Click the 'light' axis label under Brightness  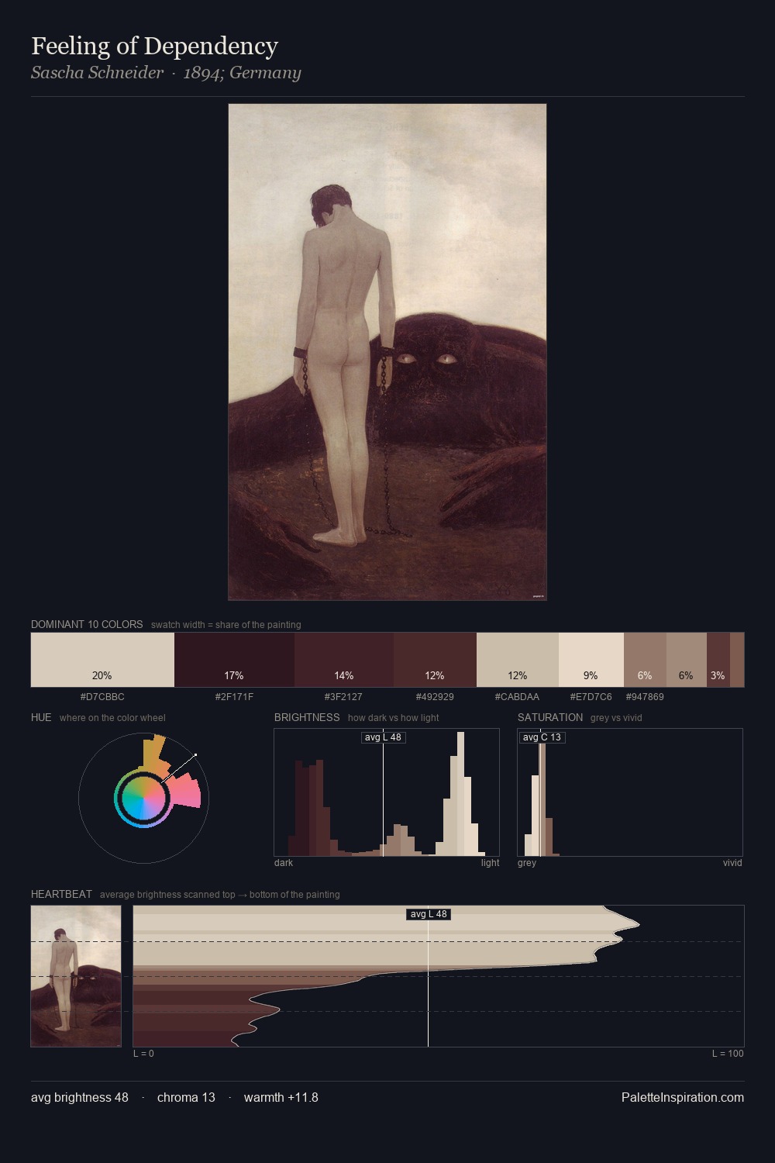coord(490,863)
